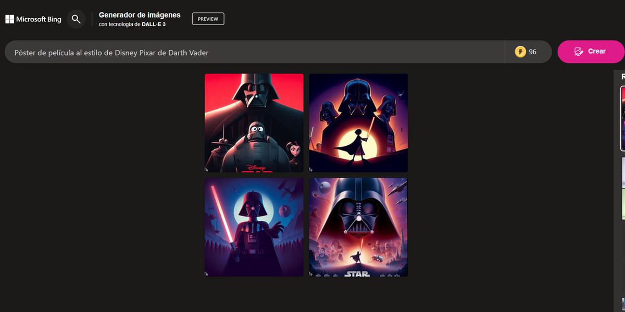Click Bing watermark icon on STAR poster

(311, 273)
